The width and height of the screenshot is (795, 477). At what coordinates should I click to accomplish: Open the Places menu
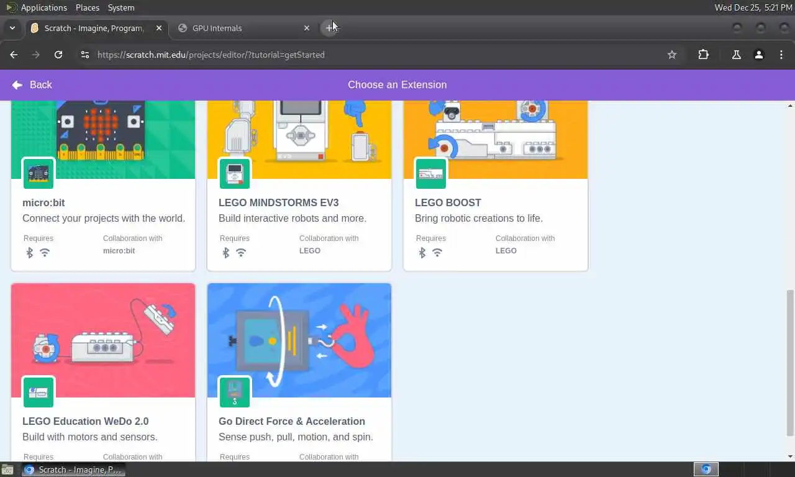[88, 7]
